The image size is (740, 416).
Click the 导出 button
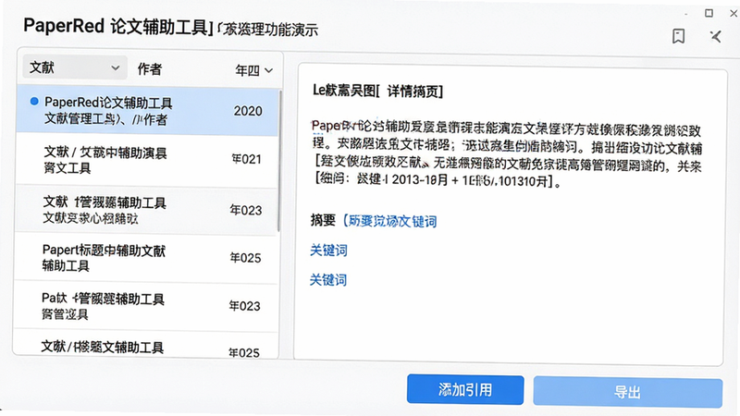tap(628, 392)
